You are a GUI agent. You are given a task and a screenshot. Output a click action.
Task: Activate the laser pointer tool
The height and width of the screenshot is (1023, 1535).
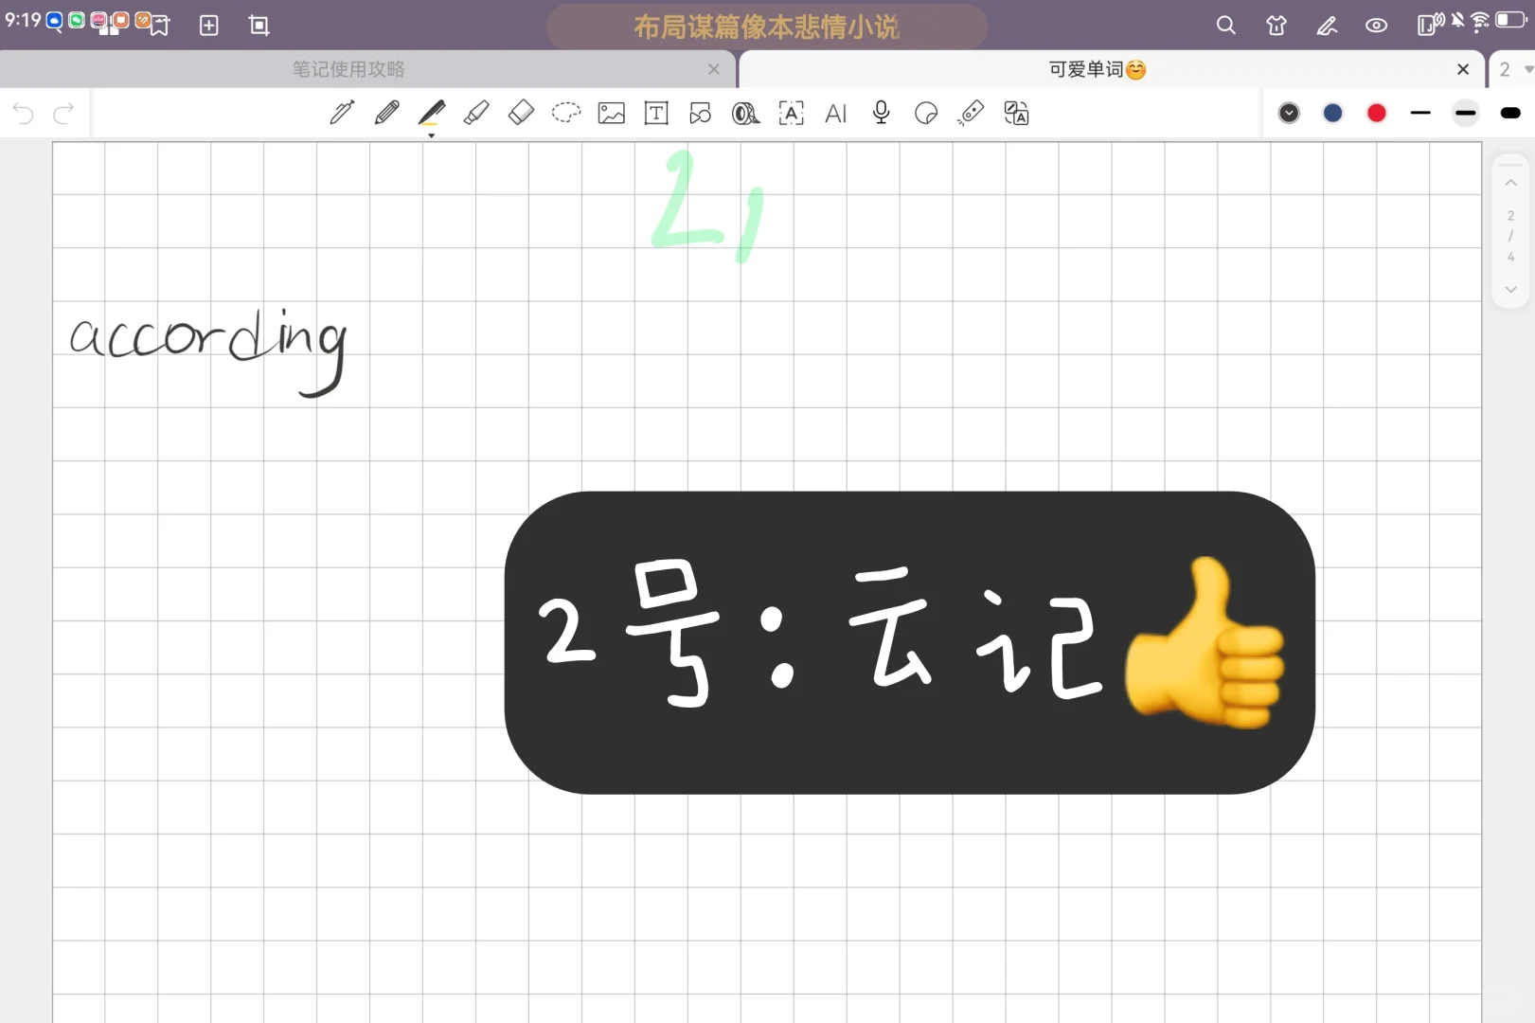point(972,114)
